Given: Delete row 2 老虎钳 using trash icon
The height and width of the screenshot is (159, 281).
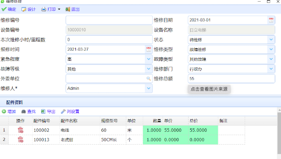Looking at the screenshot, I should pyautogui.click(x=20, y=139).
